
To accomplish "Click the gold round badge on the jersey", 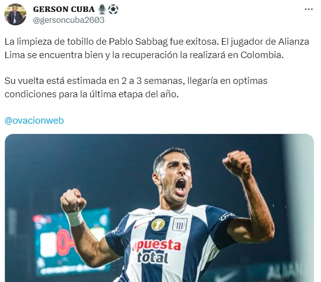I will pos(158,224).
